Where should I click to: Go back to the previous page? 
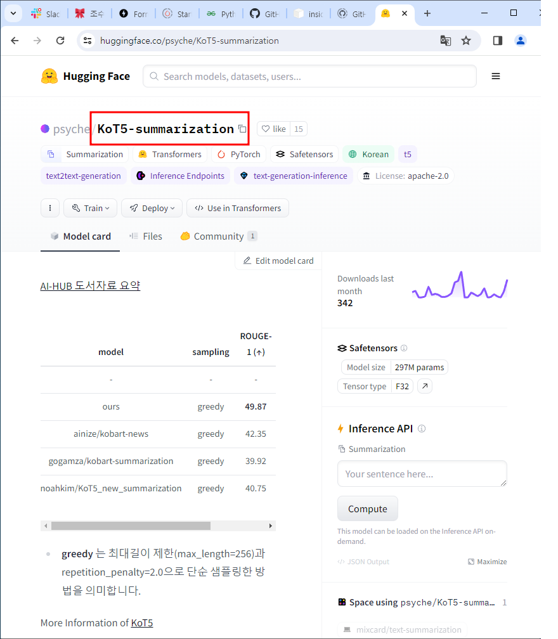coord(15,41)
